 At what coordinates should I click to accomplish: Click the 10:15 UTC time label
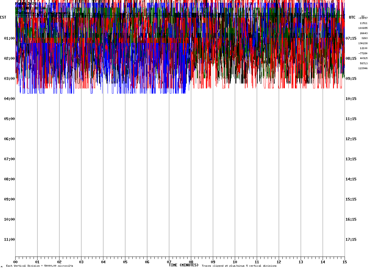pyautogui.click(x=351, y=99)
